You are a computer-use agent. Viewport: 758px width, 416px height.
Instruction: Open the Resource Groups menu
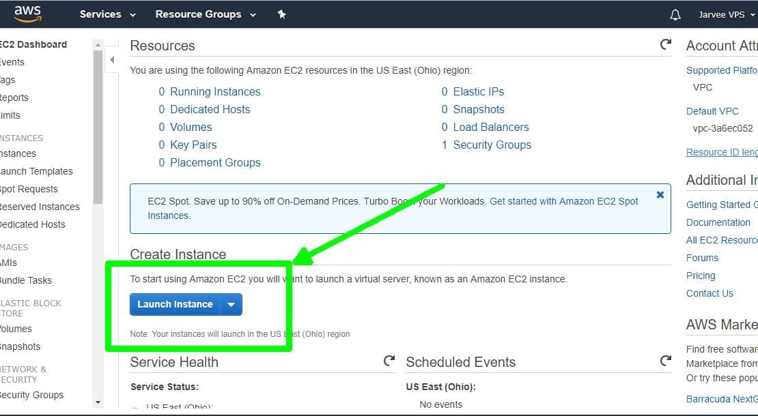[206, 14]
